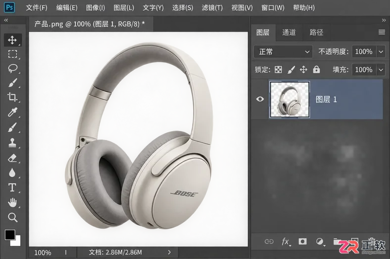Select the brush icon between Lasso and Crop
The width and height of the screenshot is (390, 259).
(x=12, y=83)
